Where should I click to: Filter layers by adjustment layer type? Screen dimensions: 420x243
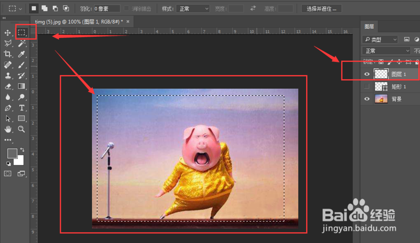(x=417, y=39)
